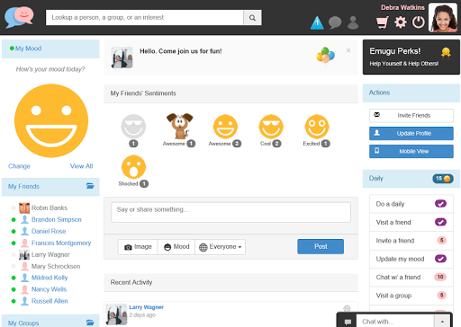
Task: Open the shopping cart icon
Action: pos(383,22)
